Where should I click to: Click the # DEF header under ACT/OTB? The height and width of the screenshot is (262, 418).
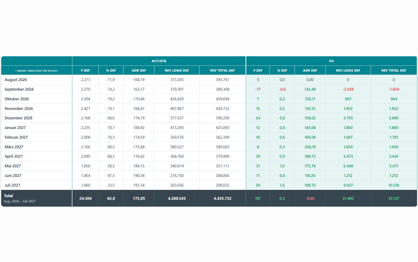click(x=85, y=71)
